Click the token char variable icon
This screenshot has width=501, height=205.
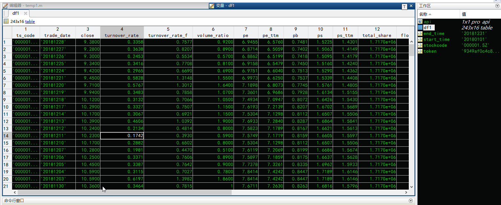coord(420,51)
